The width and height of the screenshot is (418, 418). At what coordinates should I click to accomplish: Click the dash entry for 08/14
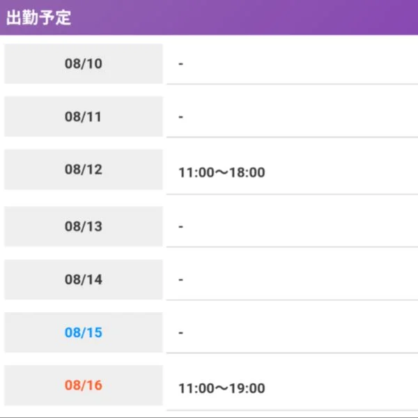pos(180,279)
